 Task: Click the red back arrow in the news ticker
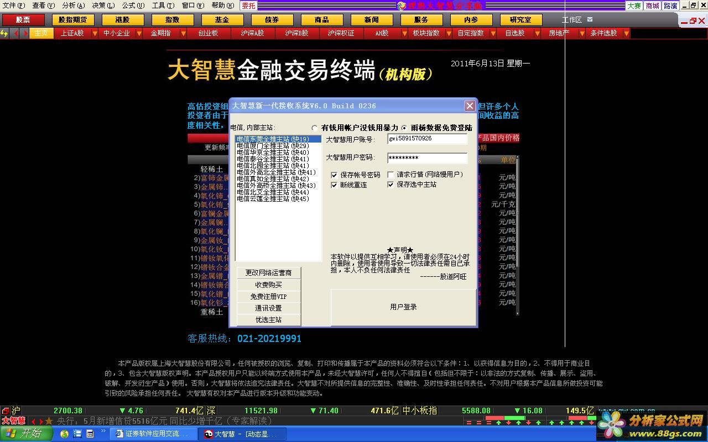click(x=33, y=421)
